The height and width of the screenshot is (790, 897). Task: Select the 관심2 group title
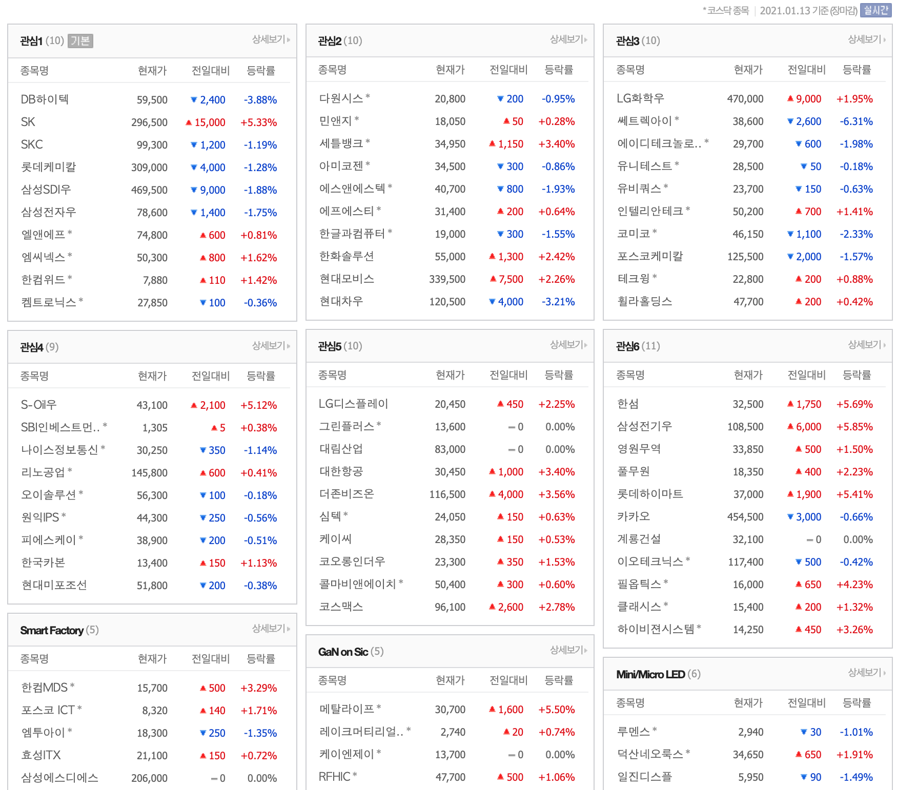330,41
